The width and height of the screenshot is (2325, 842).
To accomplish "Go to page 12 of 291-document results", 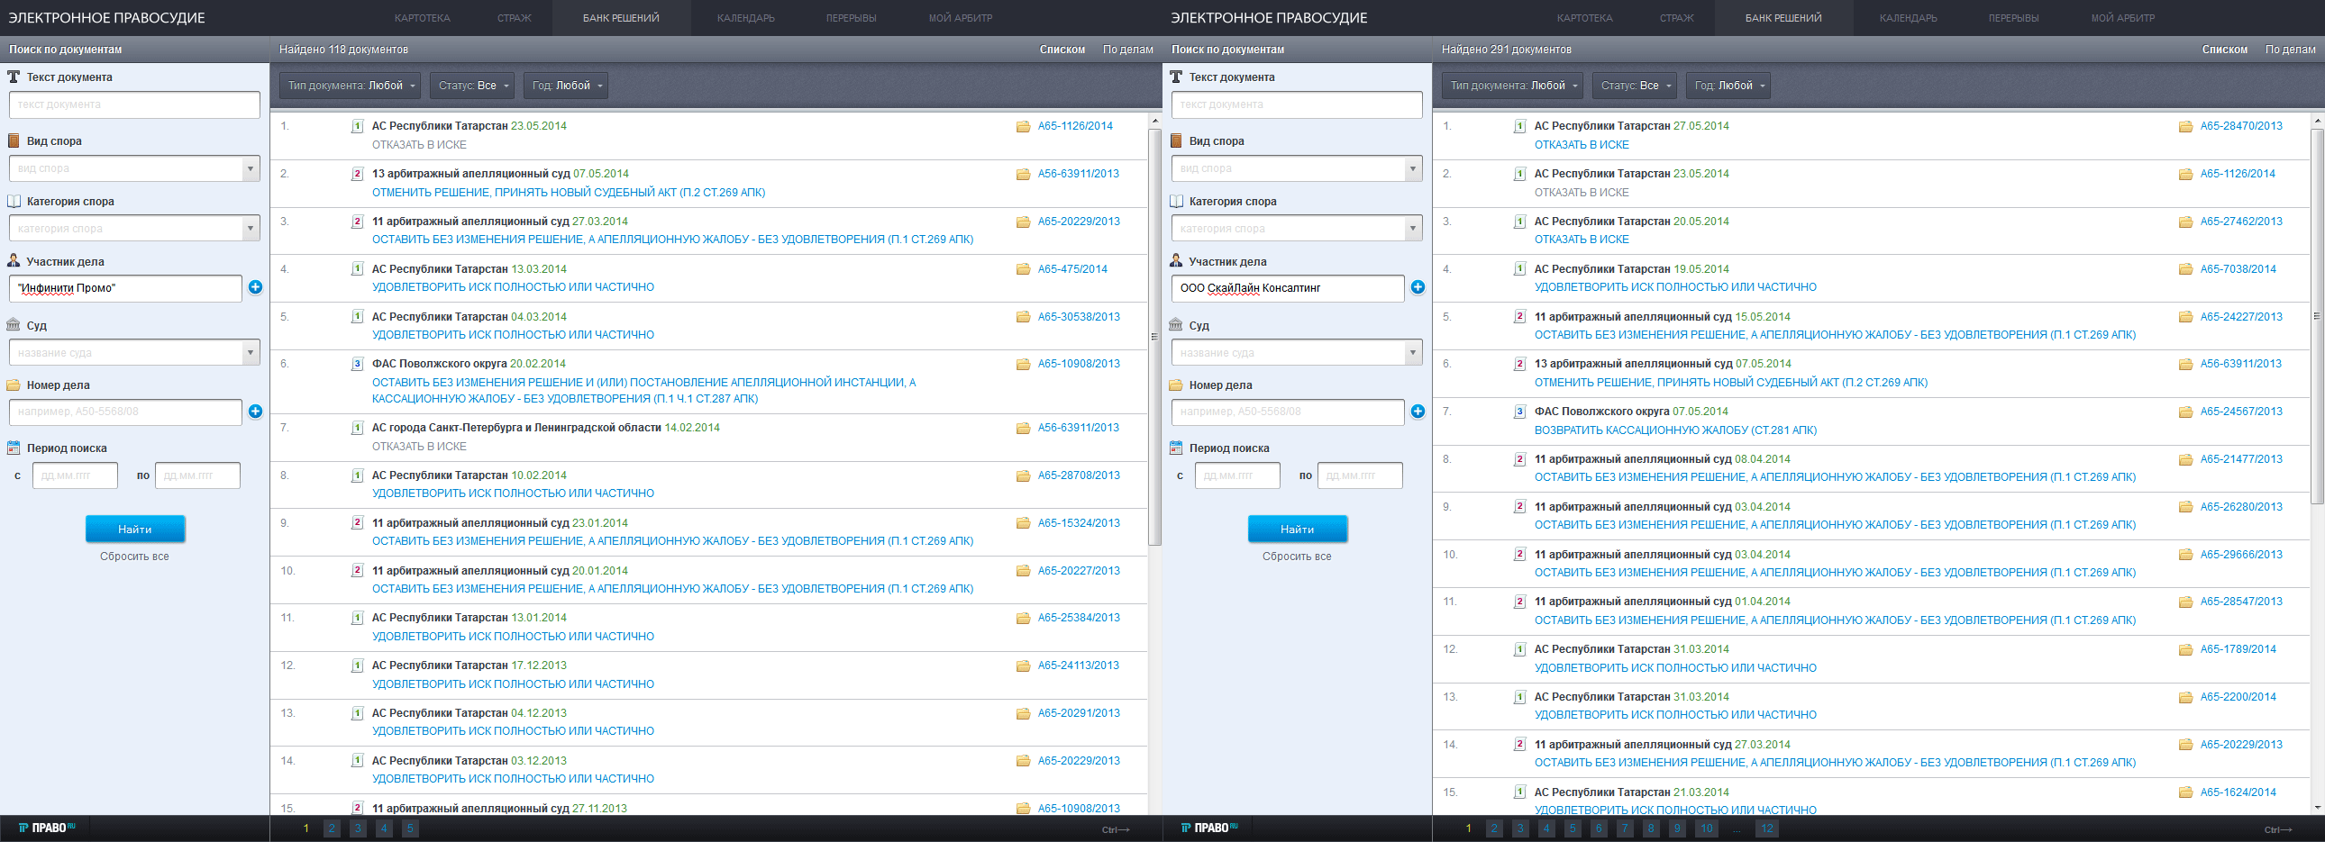I will pos(1767,828).
